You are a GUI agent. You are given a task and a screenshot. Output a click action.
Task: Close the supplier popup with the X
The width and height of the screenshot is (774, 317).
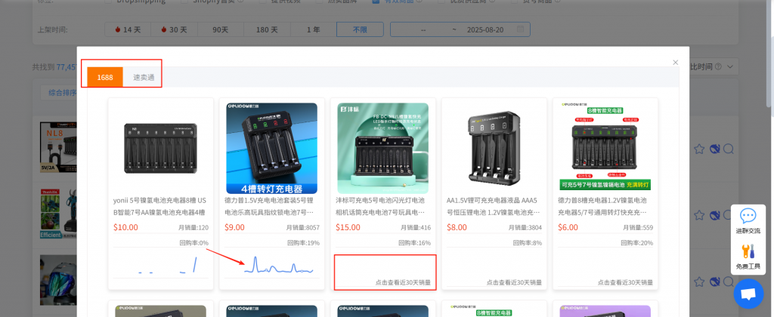[675, 63]
